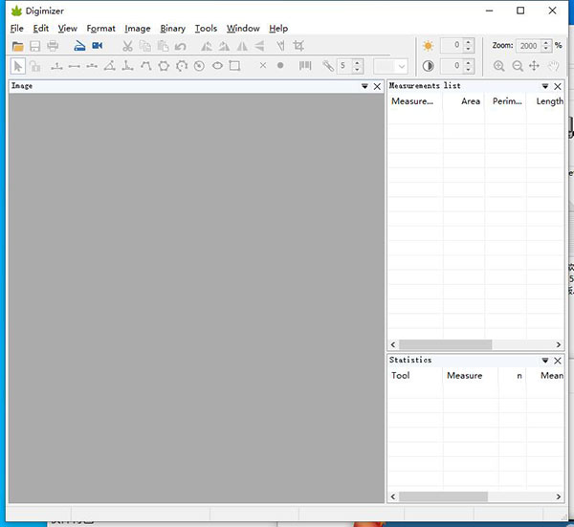The width and height of the screenshot is (574, 527).
Task: Select the Angle measurement tool
Action: [109, 66]
